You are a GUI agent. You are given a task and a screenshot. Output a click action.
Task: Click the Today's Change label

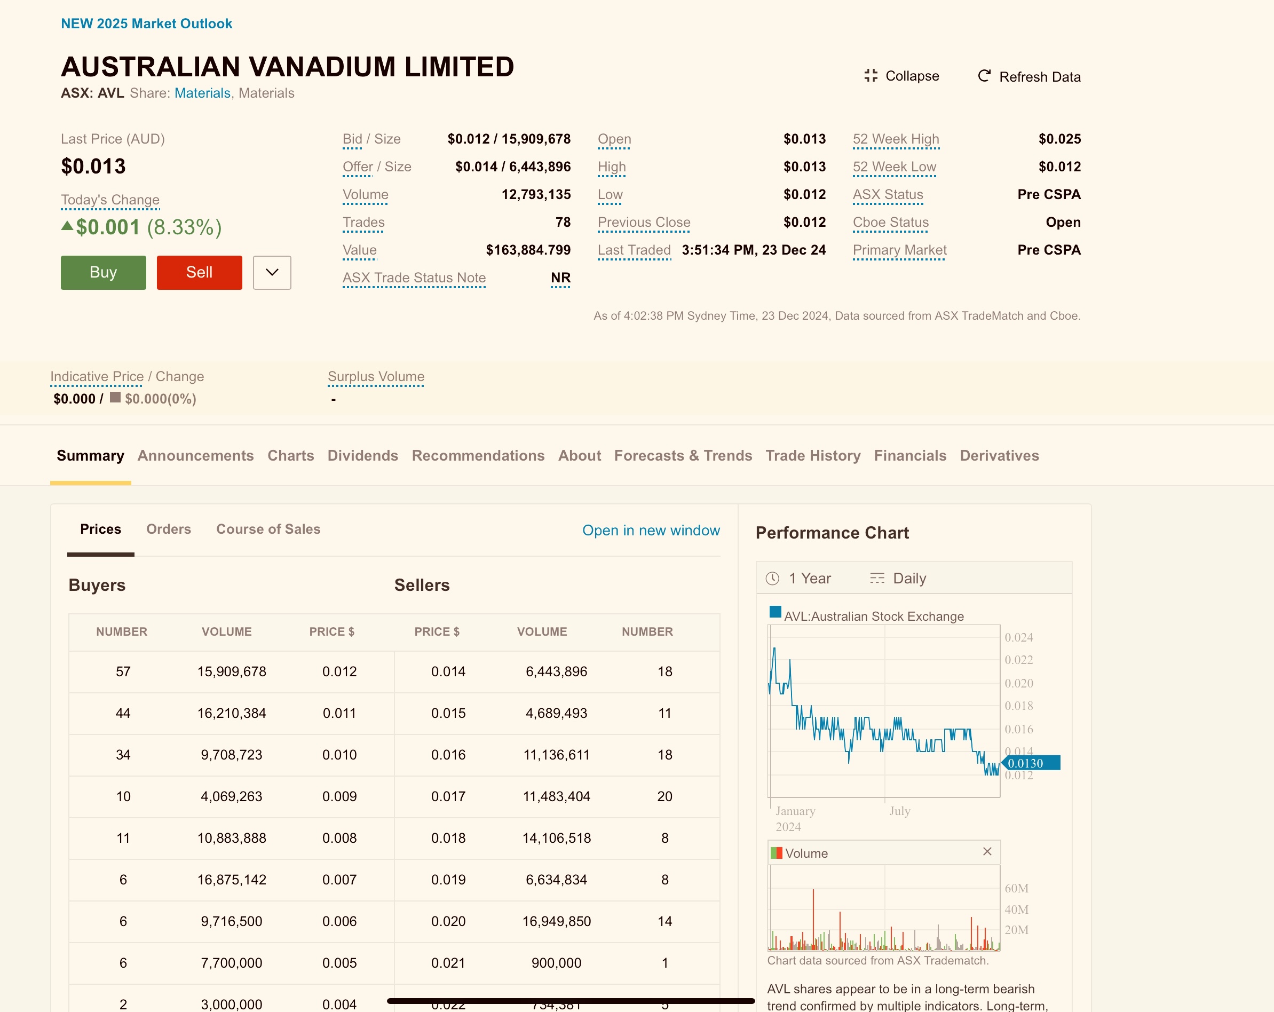[x=110, y=200]
